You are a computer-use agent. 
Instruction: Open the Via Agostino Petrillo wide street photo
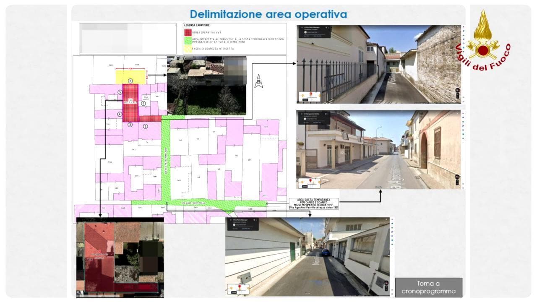[379, 150]
